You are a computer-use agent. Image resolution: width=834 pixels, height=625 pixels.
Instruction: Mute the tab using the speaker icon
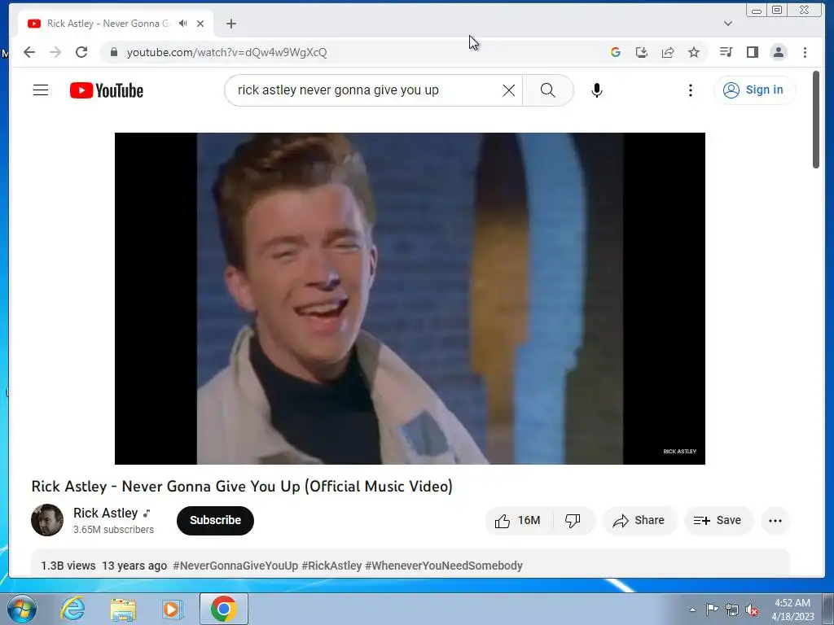pos(183,24)
